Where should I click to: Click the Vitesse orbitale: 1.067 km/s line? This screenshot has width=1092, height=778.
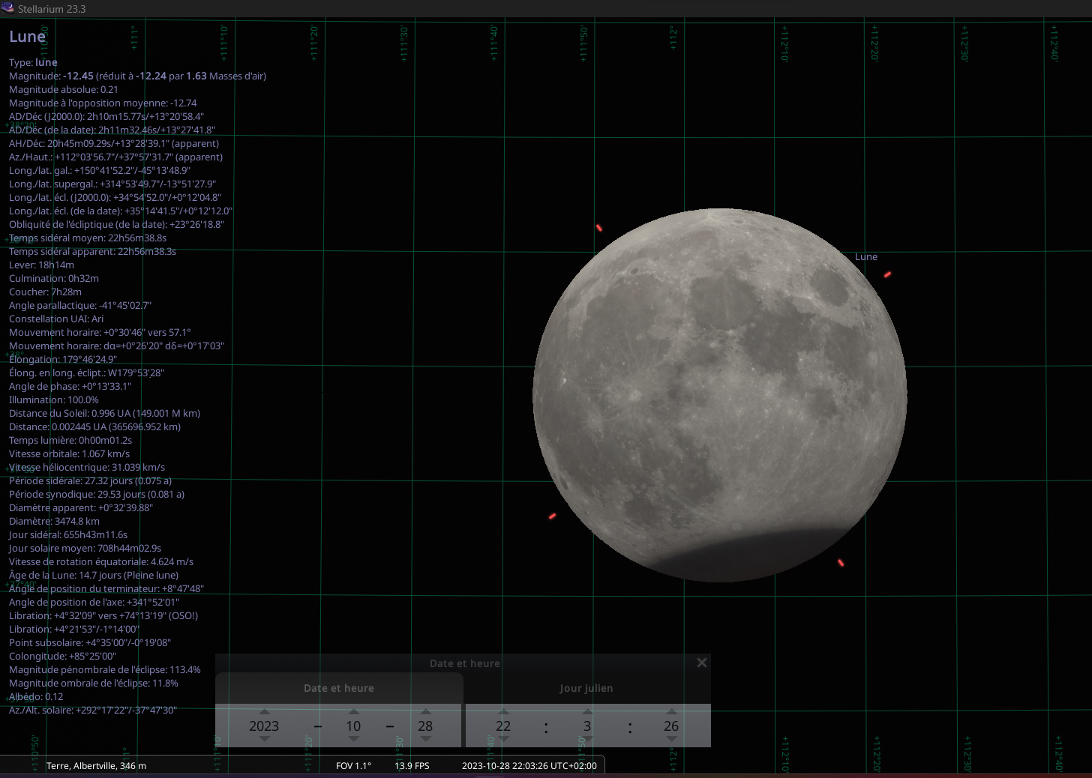click(x=69, y=453)
